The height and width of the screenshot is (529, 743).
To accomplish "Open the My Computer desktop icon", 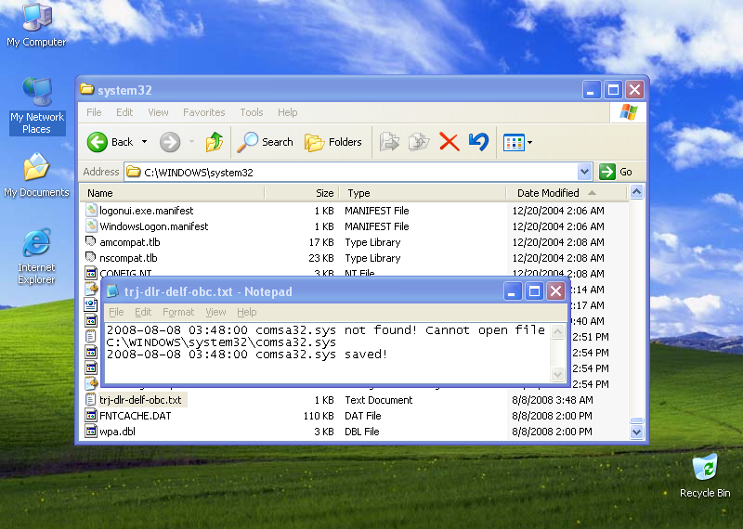I will pyautogui.click(x=36, y=25).
